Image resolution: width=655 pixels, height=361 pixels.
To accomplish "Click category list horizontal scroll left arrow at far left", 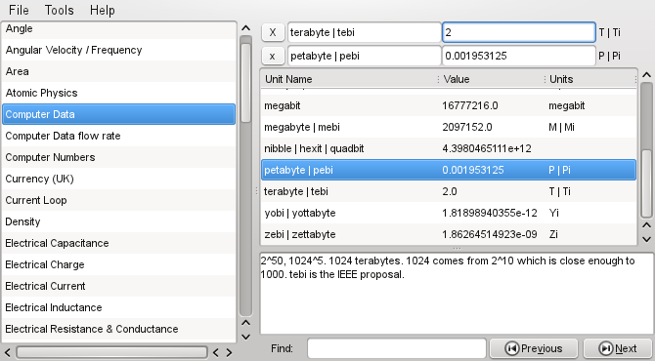I will click(8, 352).
